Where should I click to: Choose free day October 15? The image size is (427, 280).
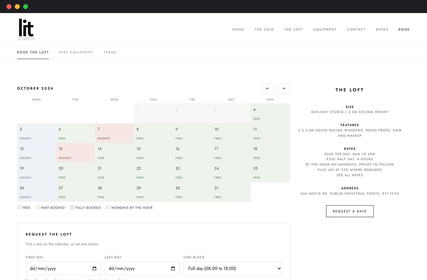(153, 153)
